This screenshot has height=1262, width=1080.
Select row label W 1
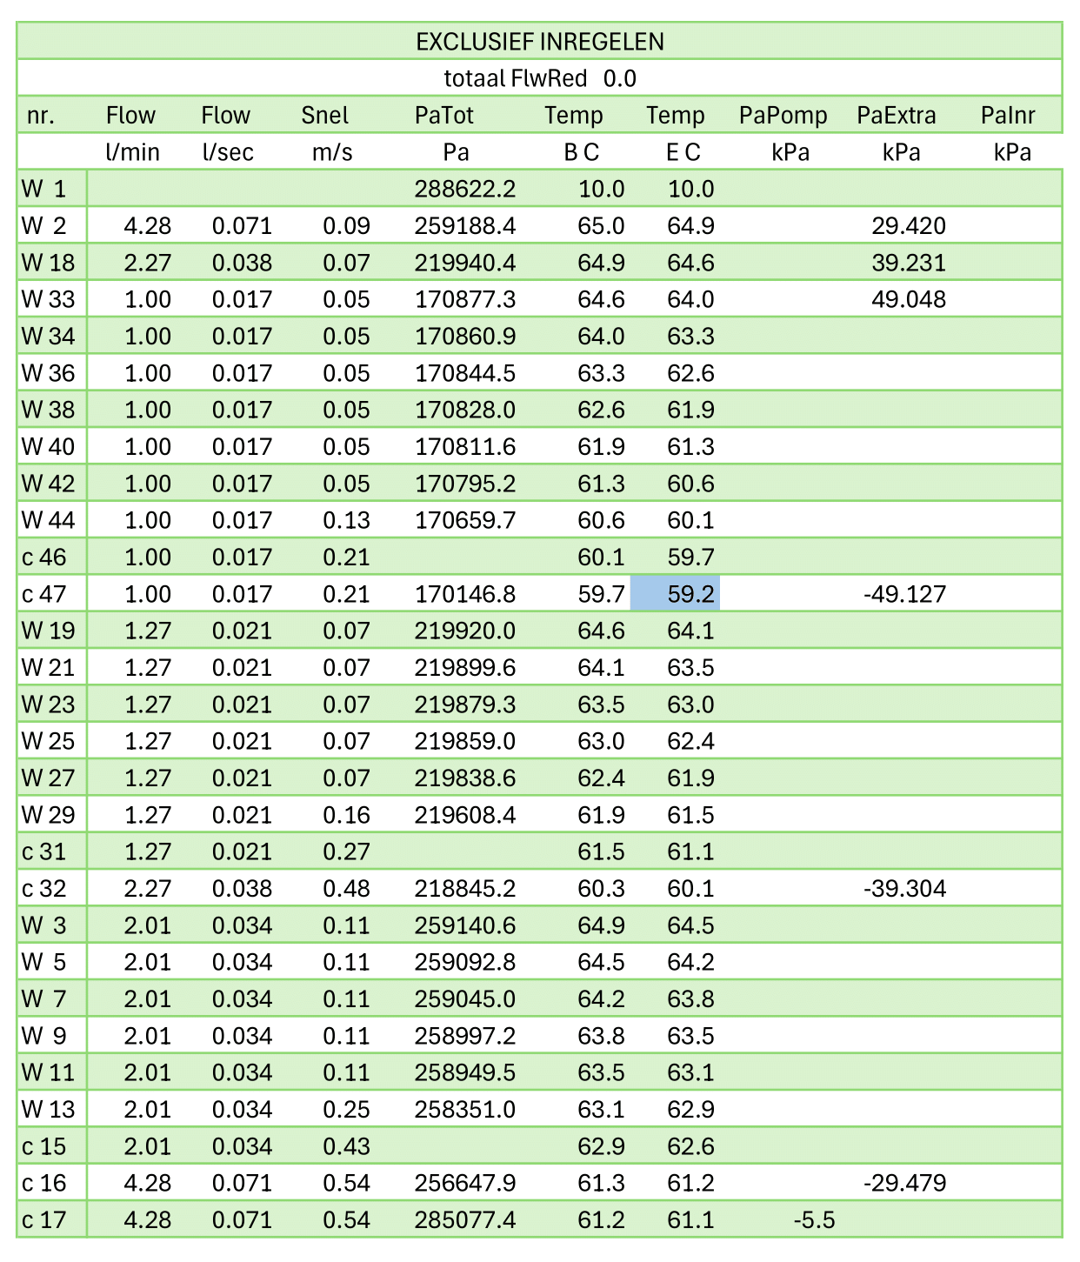[x=44, y=189]
